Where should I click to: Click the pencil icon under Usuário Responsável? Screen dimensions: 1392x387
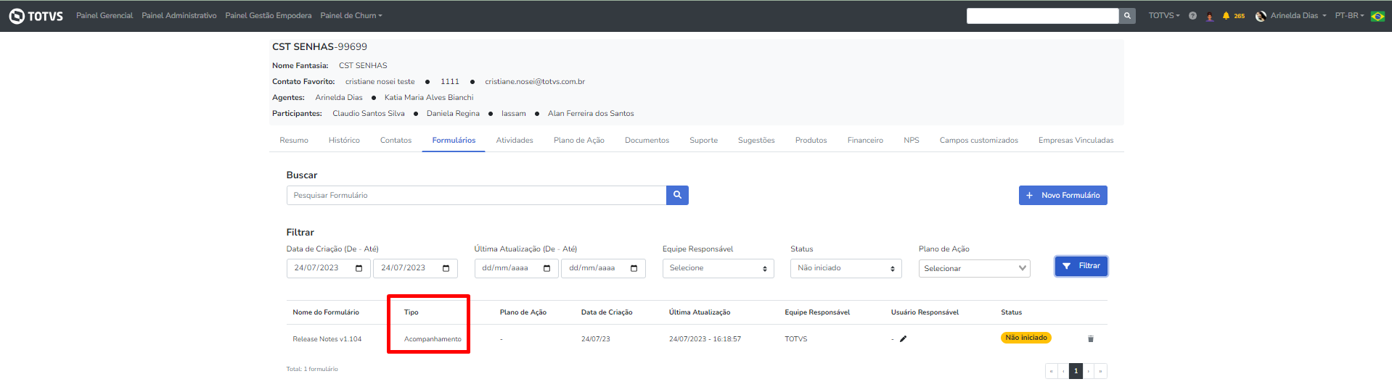pos(904,338)
